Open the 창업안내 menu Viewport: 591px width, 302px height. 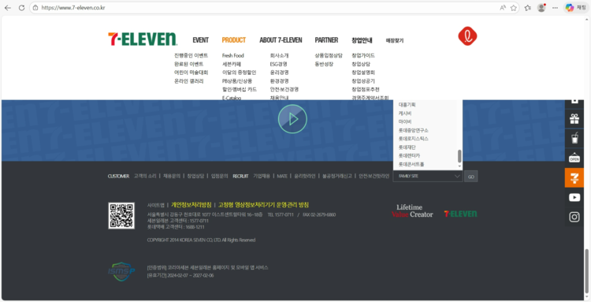click(362, 40)
